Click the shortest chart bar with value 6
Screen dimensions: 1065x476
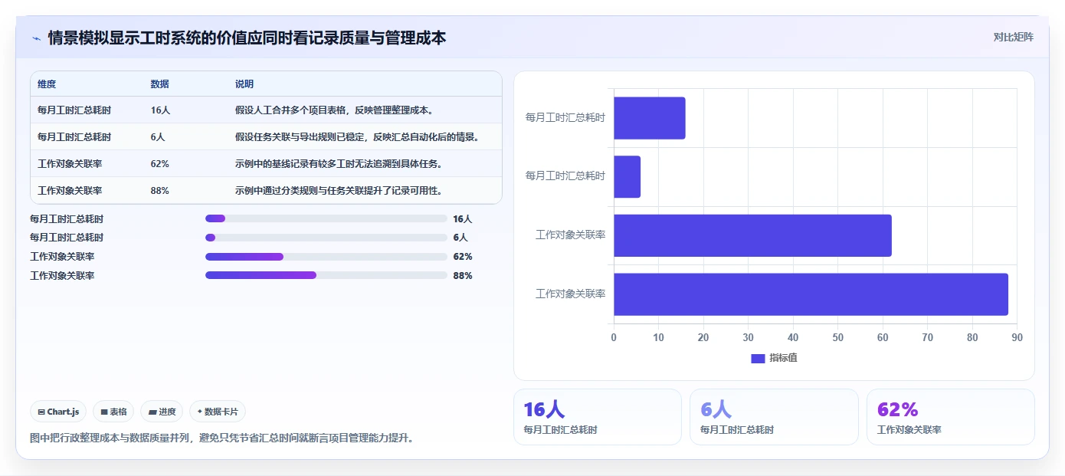[x=627, y=176]
